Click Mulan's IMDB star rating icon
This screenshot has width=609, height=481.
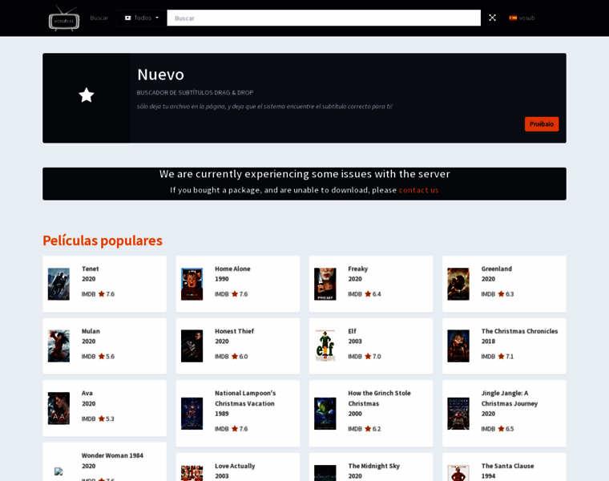pyautogui.click(x=102, y=356)
